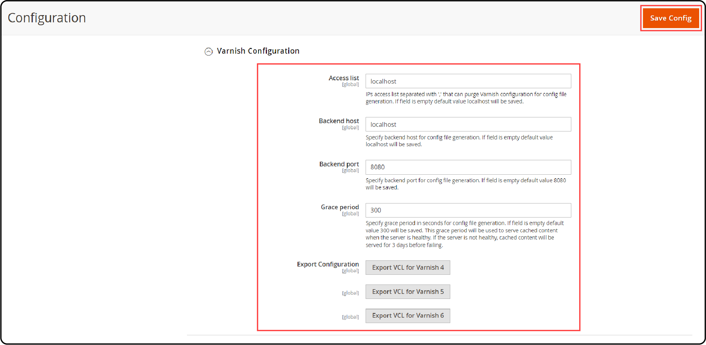Click the 'IPs access list separated' help text
Viewport: 706px width, 345px height.
pyautogui.click(x=466, y=98)
